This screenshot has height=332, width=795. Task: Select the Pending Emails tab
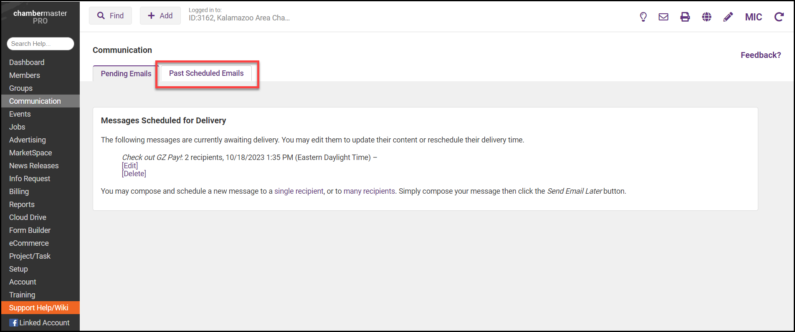click(126, 74)
